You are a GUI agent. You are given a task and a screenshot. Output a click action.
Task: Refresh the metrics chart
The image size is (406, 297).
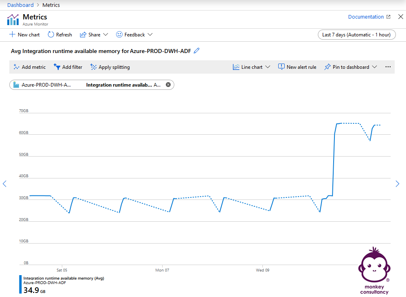click(x=60, y=35)
